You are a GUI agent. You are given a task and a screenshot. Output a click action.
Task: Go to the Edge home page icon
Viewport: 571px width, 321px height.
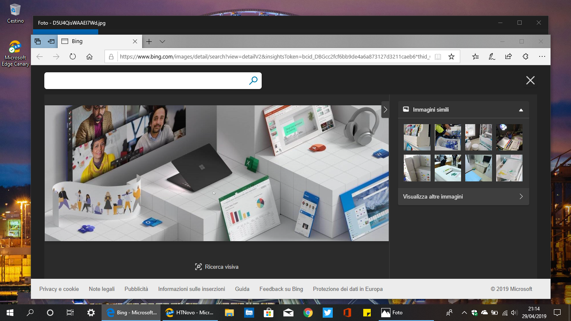(89, 56)
